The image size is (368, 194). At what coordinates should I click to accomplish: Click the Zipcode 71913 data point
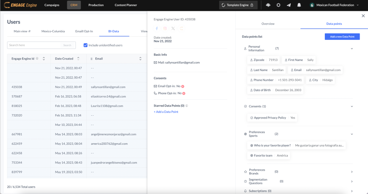point(264,60)
